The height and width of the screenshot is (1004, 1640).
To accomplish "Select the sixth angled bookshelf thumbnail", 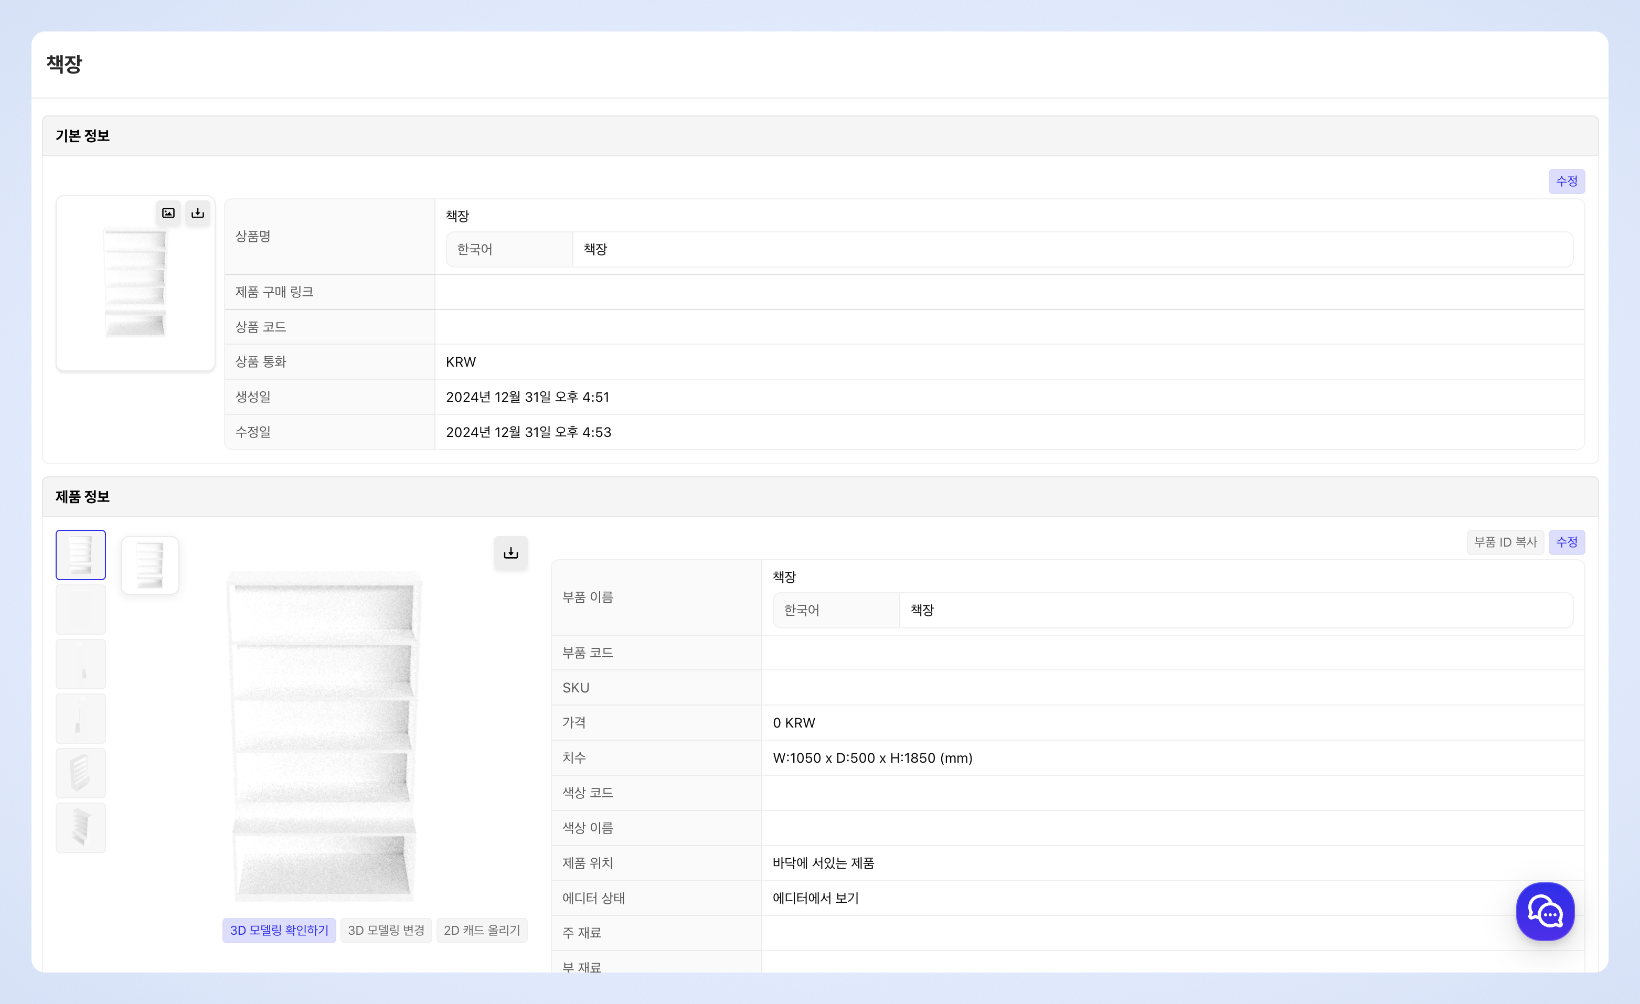I will click(81, 828).
